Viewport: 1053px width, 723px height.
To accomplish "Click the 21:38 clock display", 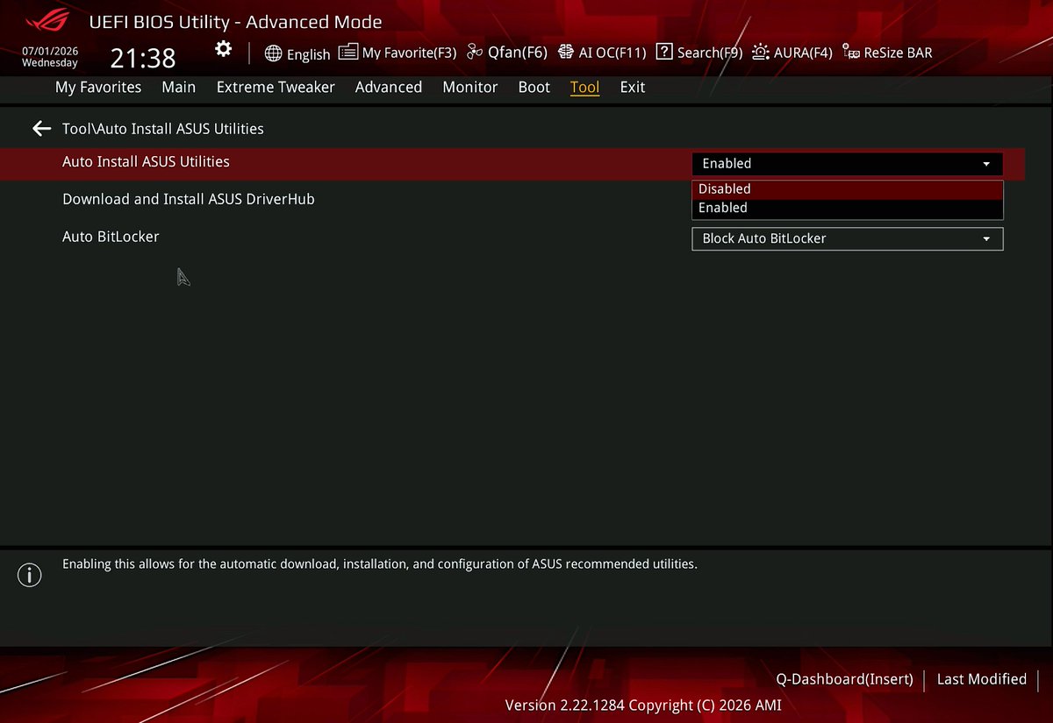I will tap(143, 58).
